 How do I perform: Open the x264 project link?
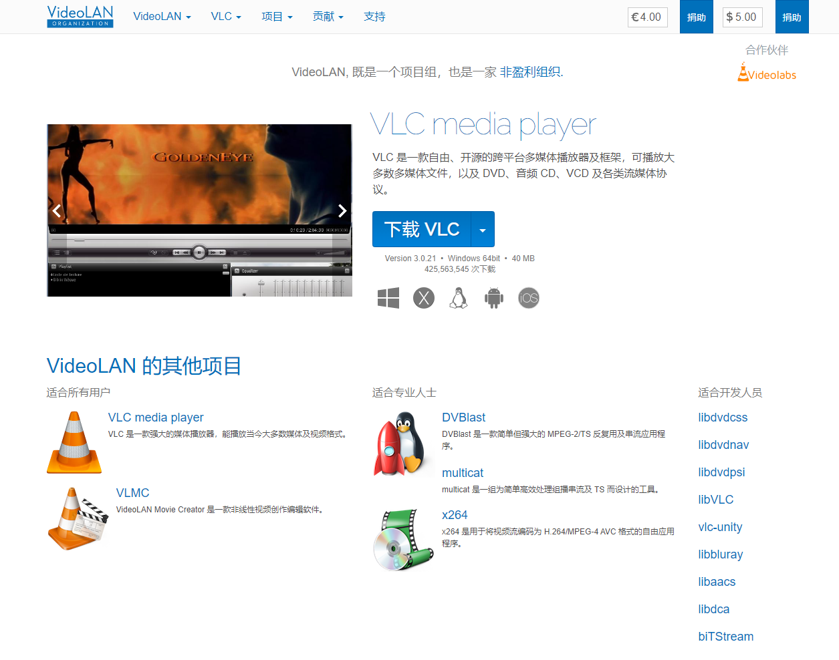455,515
